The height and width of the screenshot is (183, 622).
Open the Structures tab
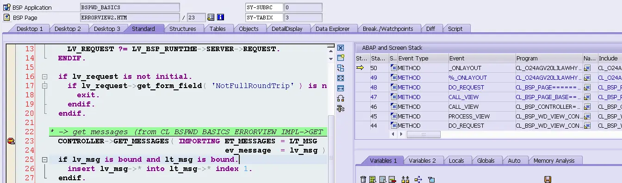(x=182, y=29)
